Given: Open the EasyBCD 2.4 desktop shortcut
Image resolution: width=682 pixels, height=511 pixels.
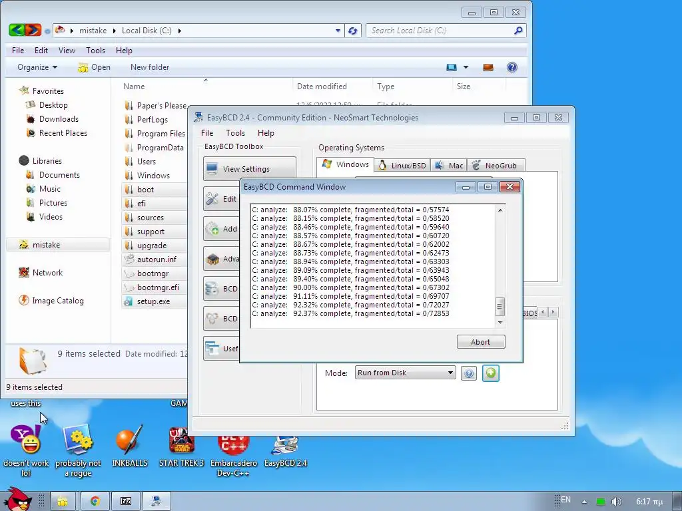Looking at the screenshot, I should (x=285, y=450).
